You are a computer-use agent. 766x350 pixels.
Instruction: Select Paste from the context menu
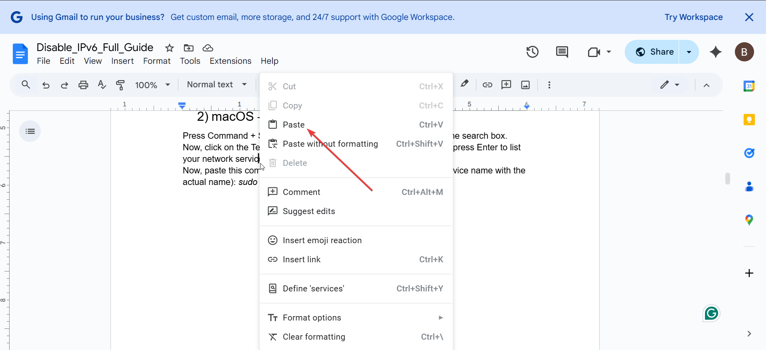point(294,125)
